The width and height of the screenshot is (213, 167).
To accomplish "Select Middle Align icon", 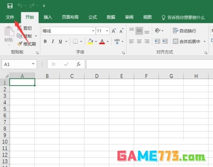I will [x=139, y=31].
